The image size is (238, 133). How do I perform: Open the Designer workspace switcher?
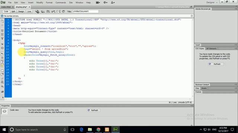point(212,3)
